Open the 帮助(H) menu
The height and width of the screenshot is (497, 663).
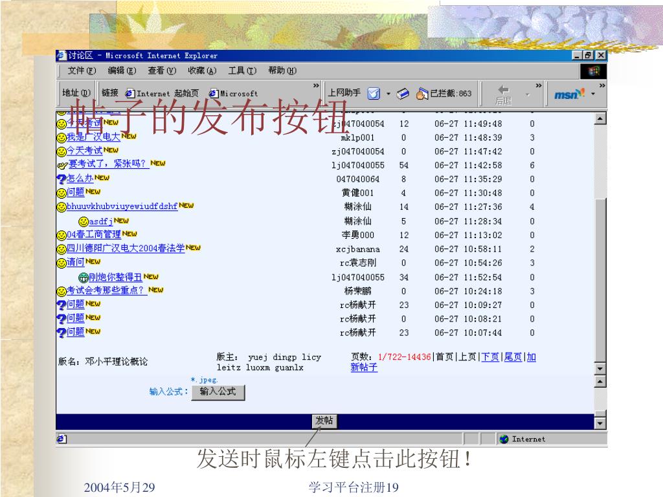282,71
